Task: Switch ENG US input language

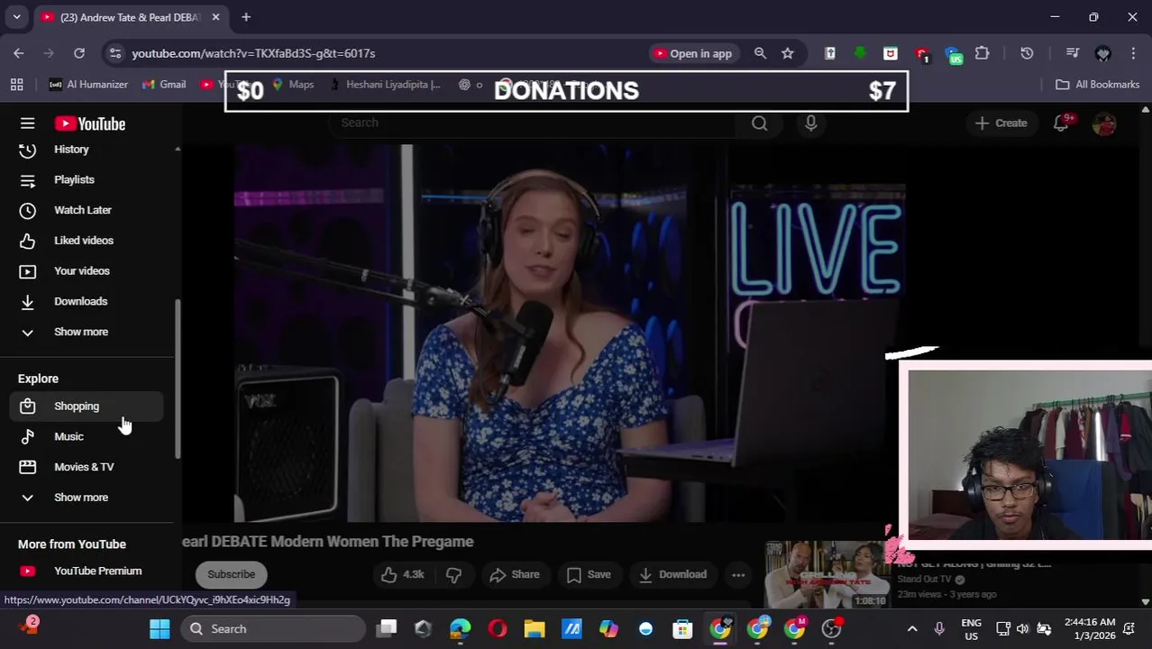Action: [x=971, y=629]
